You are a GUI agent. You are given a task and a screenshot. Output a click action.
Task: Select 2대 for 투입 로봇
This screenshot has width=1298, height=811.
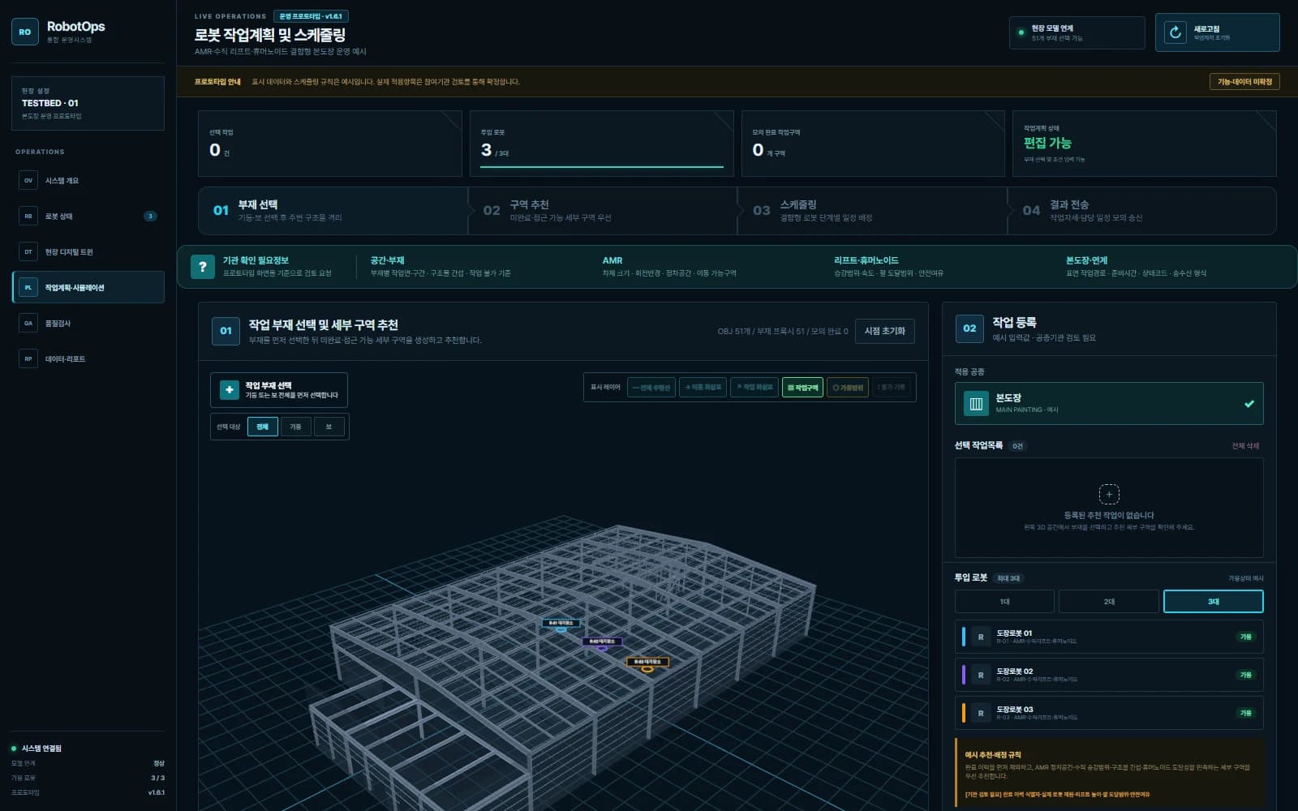pos(1109,601)
